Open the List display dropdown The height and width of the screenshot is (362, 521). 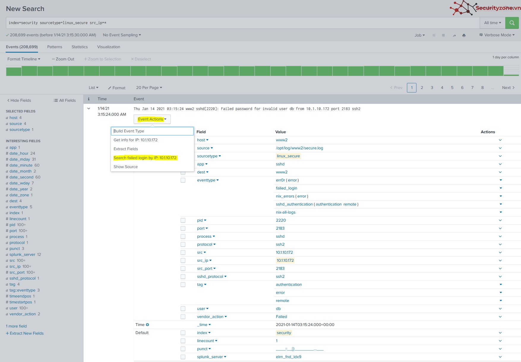[93, 88]
